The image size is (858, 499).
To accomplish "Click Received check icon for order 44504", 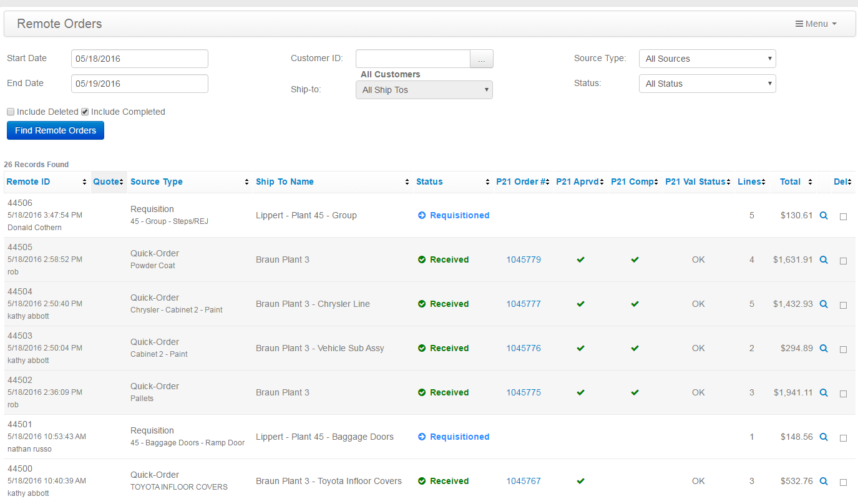I will click(422, 304).
